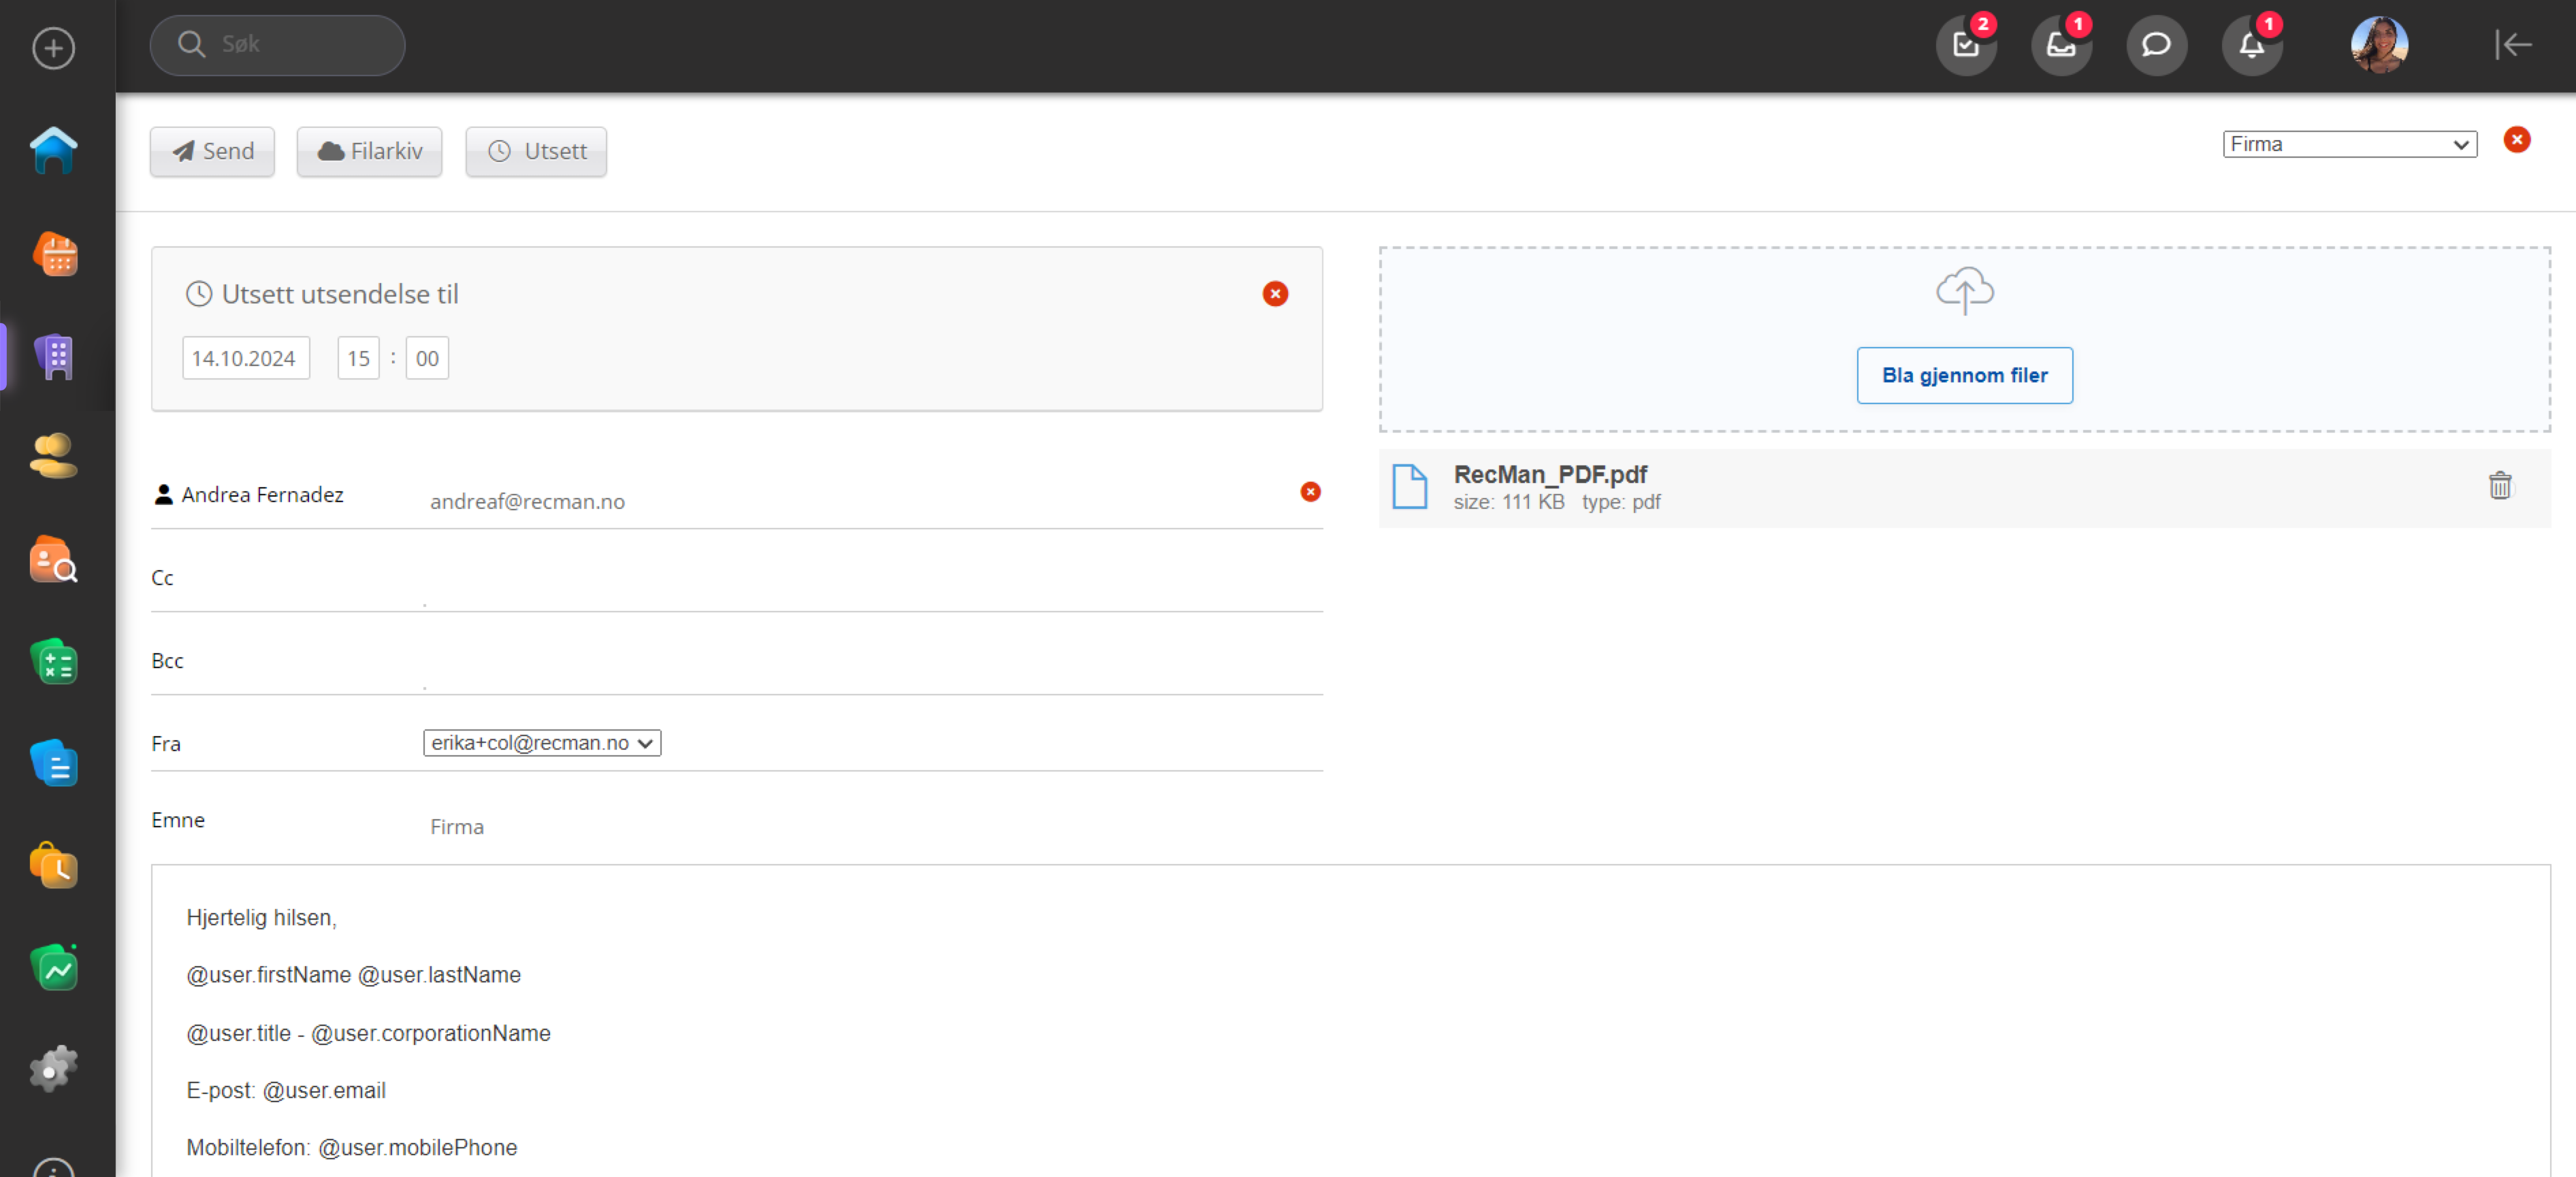Remove recipient Andrea Fernadez

tap(1310, 492)
